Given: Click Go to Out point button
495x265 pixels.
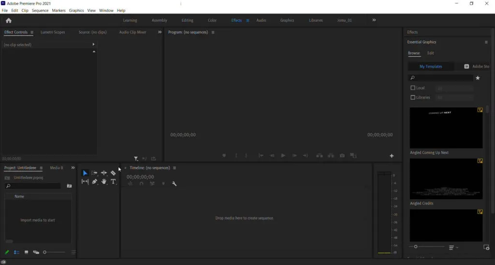Looking at the screenshot, I should point(306,156).
